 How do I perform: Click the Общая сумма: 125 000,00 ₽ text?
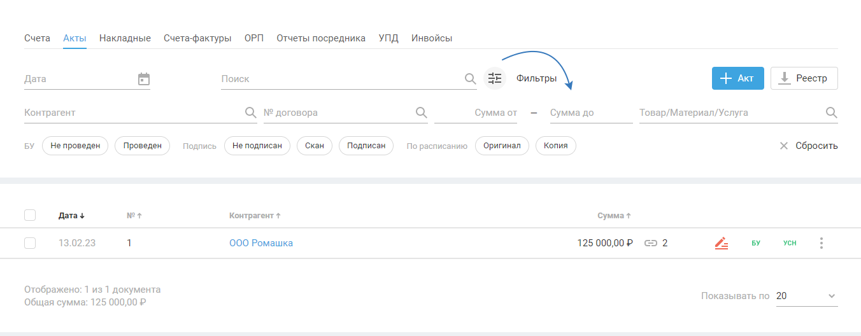(85, 302)
